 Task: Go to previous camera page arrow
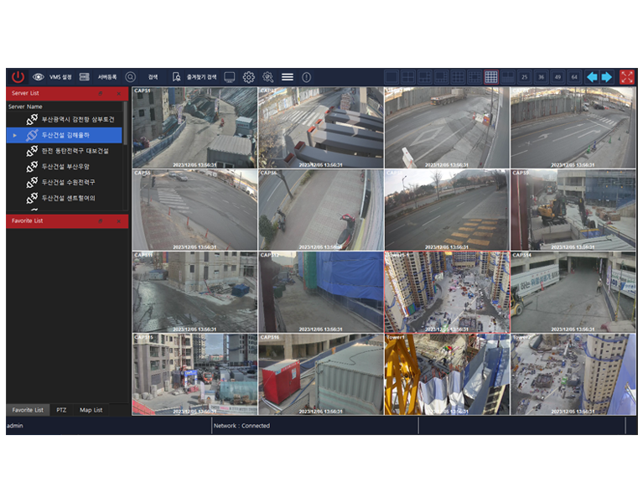point(592,76)
